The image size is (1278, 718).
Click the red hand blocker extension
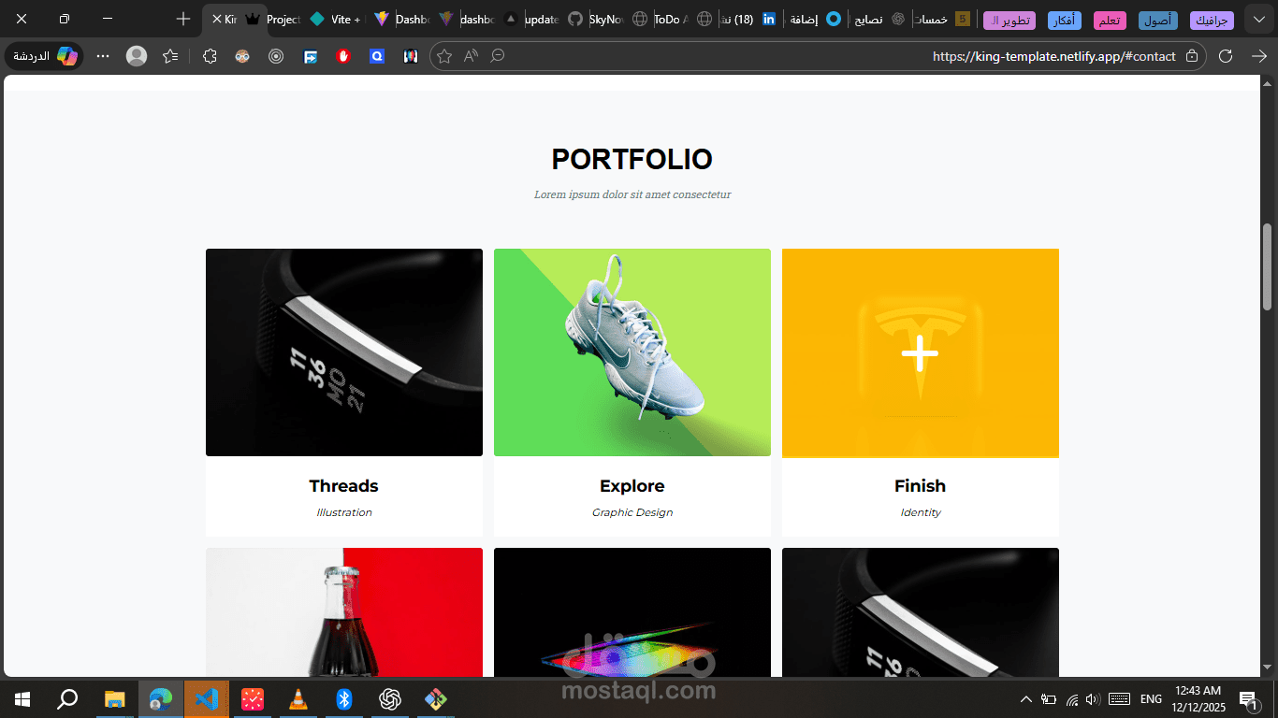pos(343,56)
